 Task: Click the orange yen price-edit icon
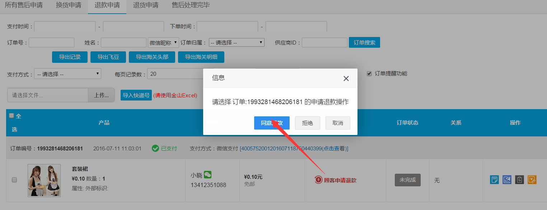(532, 179)
